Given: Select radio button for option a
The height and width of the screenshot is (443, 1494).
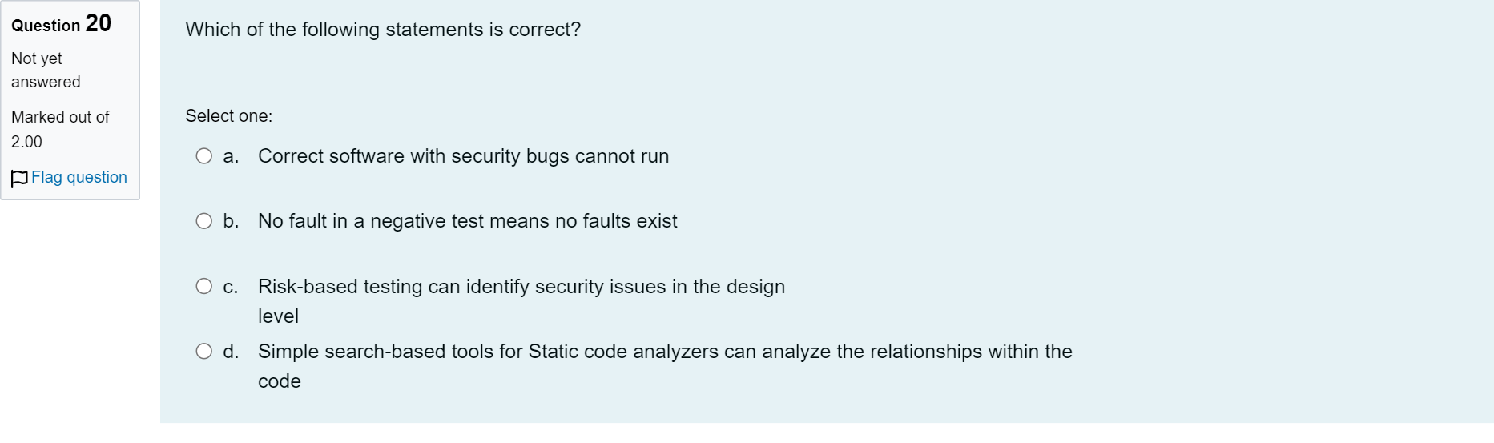Looking at the screenshot, I should pos(204,156).
